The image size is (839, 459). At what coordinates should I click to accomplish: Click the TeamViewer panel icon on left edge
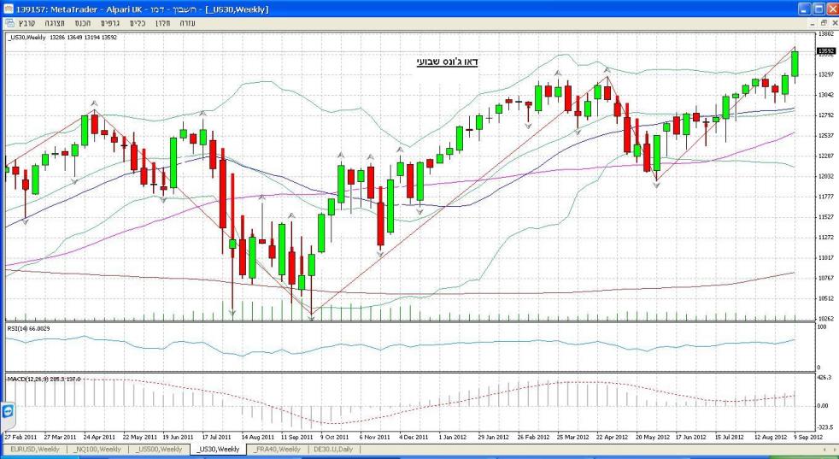[8, 412]
